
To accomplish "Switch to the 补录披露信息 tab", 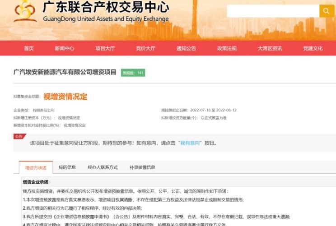I will (x=143, y=167).
